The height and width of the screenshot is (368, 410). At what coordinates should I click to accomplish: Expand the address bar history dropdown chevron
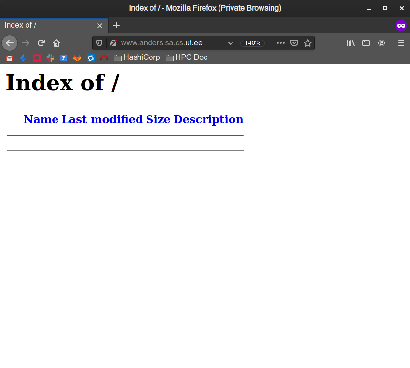(231, 43)
